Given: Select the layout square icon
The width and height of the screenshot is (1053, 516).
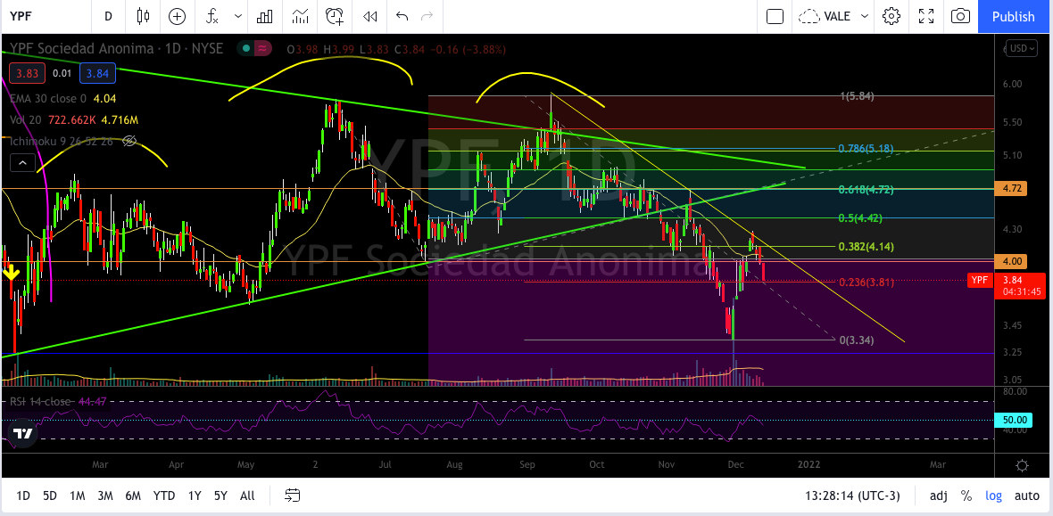Looking at the screenshot, I should click(x=775, y=16).
